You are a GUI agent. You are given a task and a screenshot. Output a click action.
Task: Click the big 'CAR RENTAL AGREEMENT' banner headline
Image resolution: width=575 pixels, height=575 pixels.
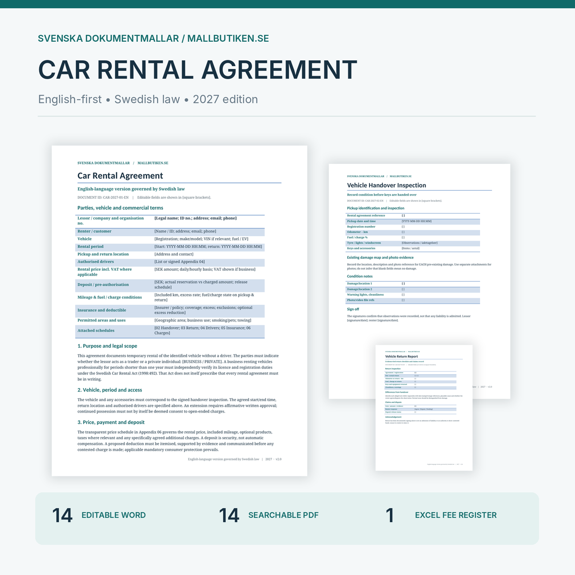[x=197, y=69]
